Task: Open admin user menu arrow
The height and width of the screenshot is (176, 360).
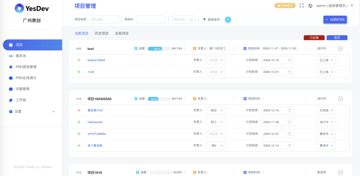Action: click(x=352, y=6)
